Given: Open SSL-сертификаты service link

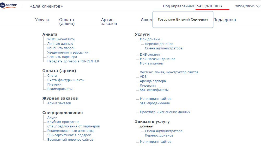Looking at the screenshot, I should pyautogui.click(x=154, y=90).
